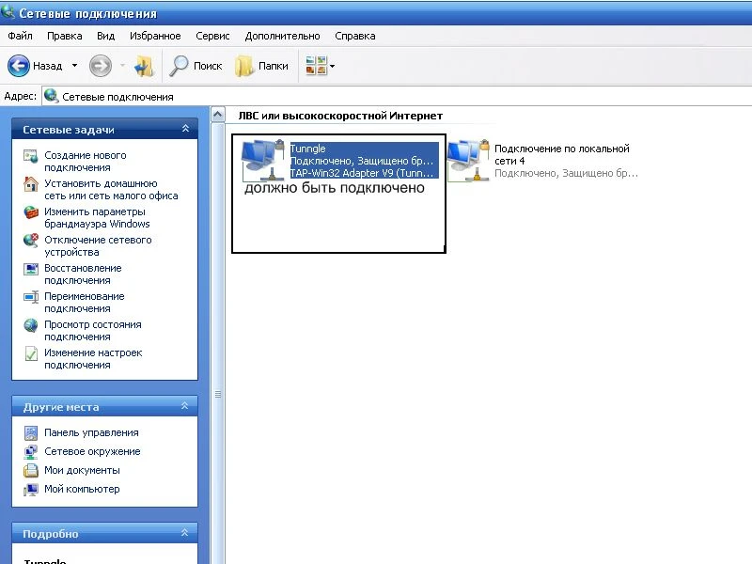This screenshot has height=564, width=752.
Task: Open the Вид menu
Action: [105, 36]
